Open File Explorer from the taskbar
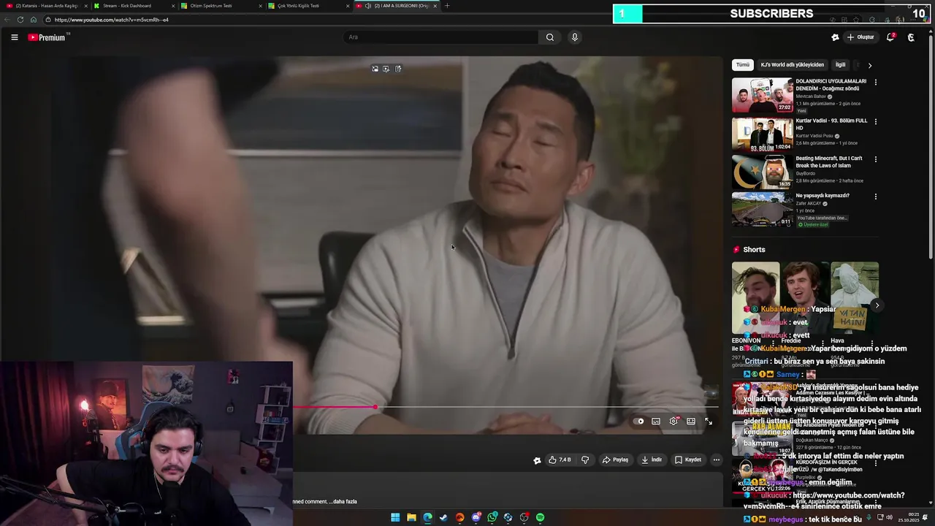This screenshot has width=935, height=526. (411, 517)
